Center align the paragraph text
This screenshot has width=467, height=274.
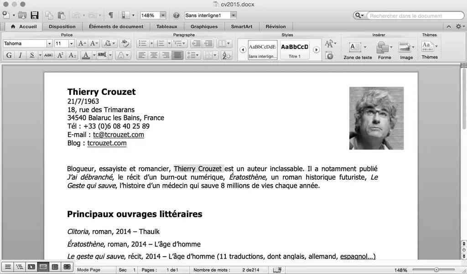point(154,56)
